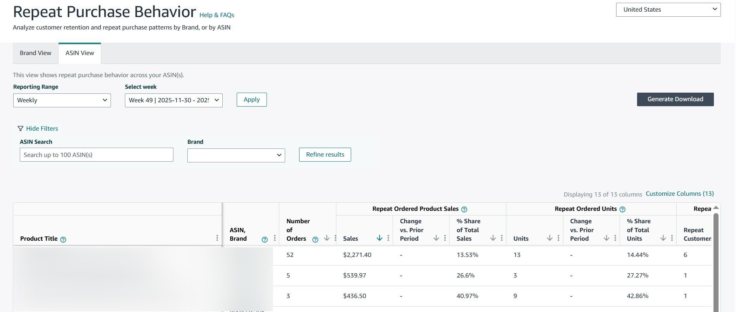The image size is (736, 312).
Task: Click the 26.6% share of sales cell
Action: (466, 276)
